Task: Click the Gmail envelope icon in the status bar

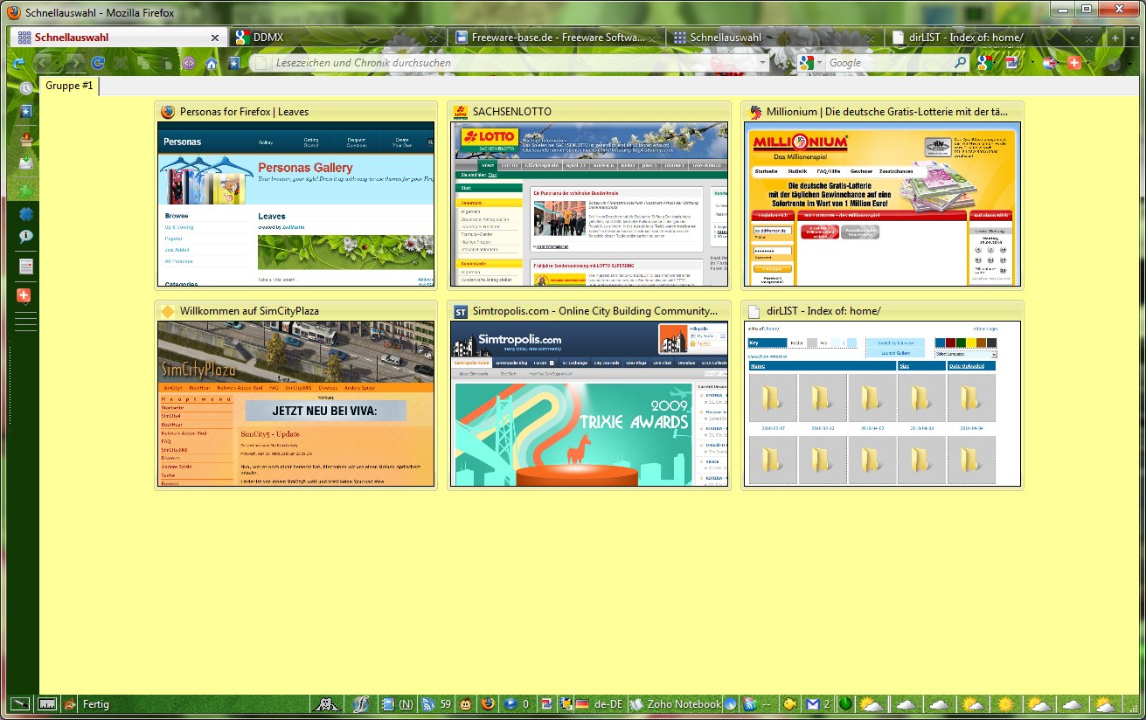Action: tap(812, 704)
